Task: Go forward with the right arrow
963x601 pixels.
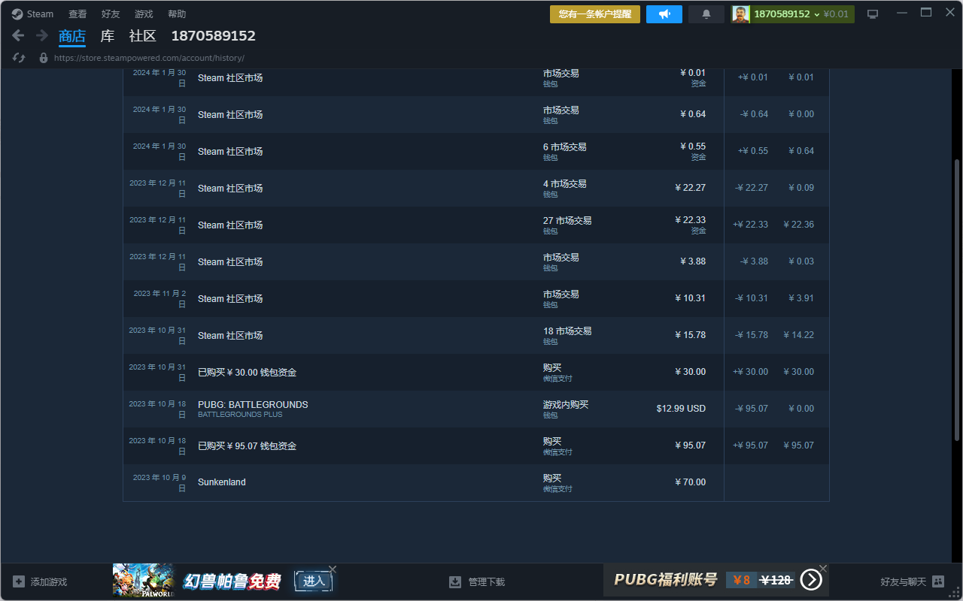Action: (42, 35)
